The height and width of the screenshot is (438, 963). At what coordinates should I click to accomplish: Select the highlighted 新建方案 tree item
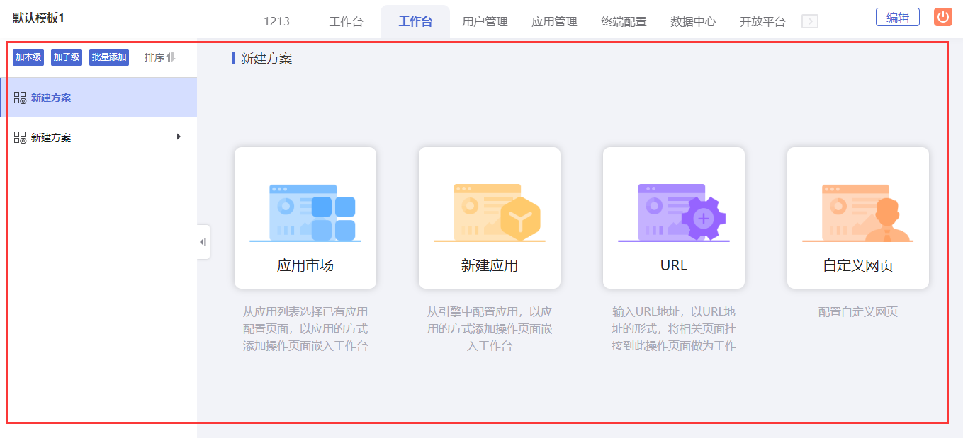[98, 98]
